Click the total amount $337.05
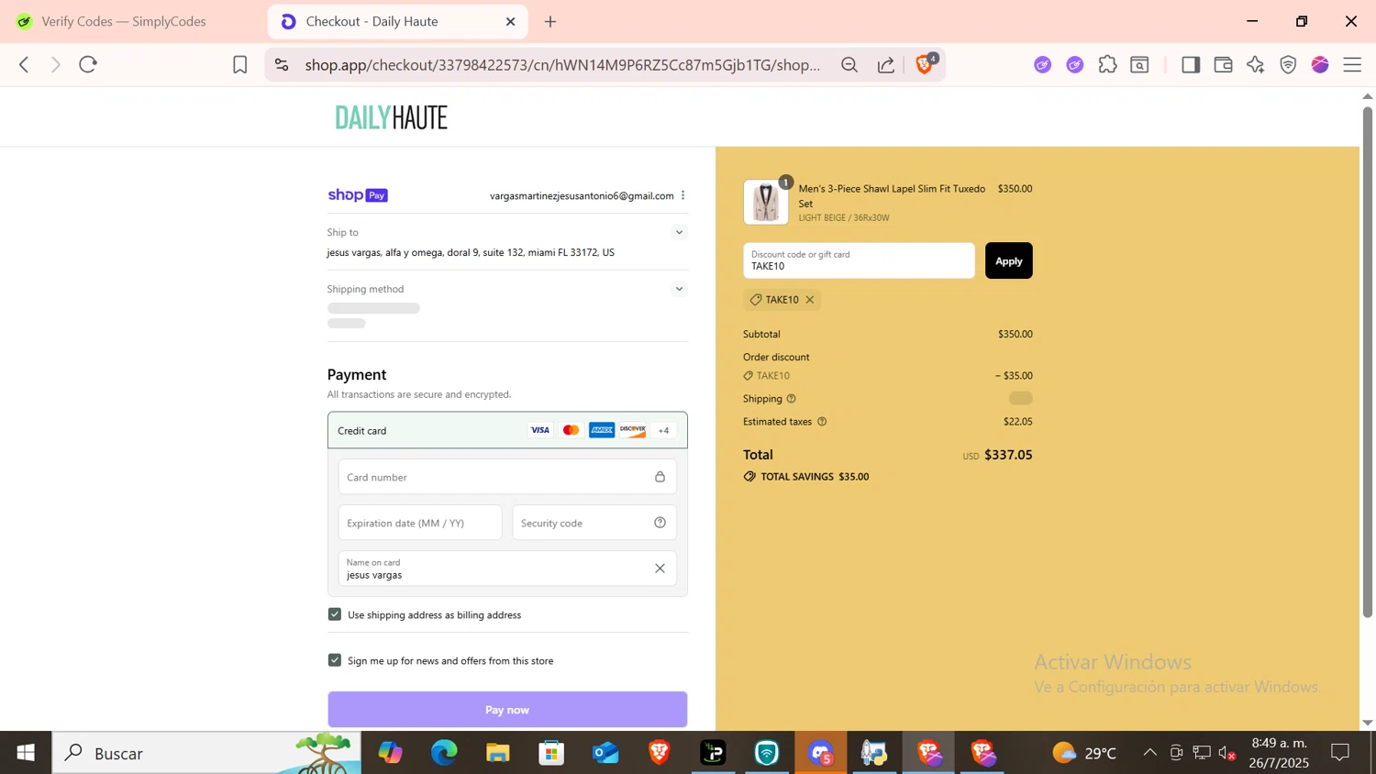Screen dimensions: 1376x774 coord(1008,455)
